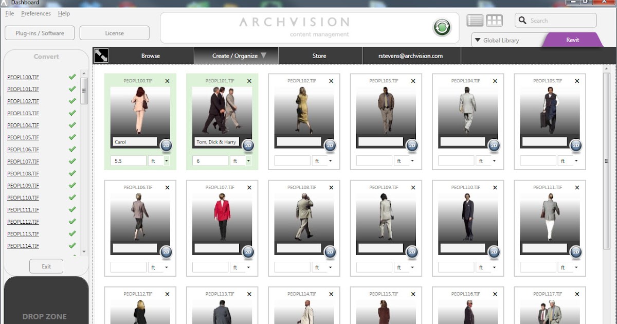Toggle 2D badge on PEOPL108.TIF card

[x=330, y=252]
